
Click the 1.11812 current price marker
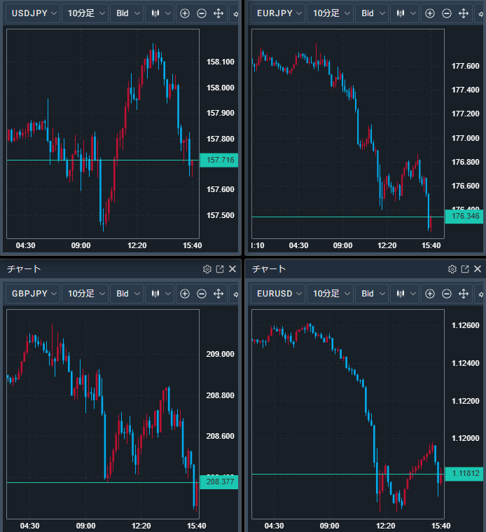tap(464, 474)
